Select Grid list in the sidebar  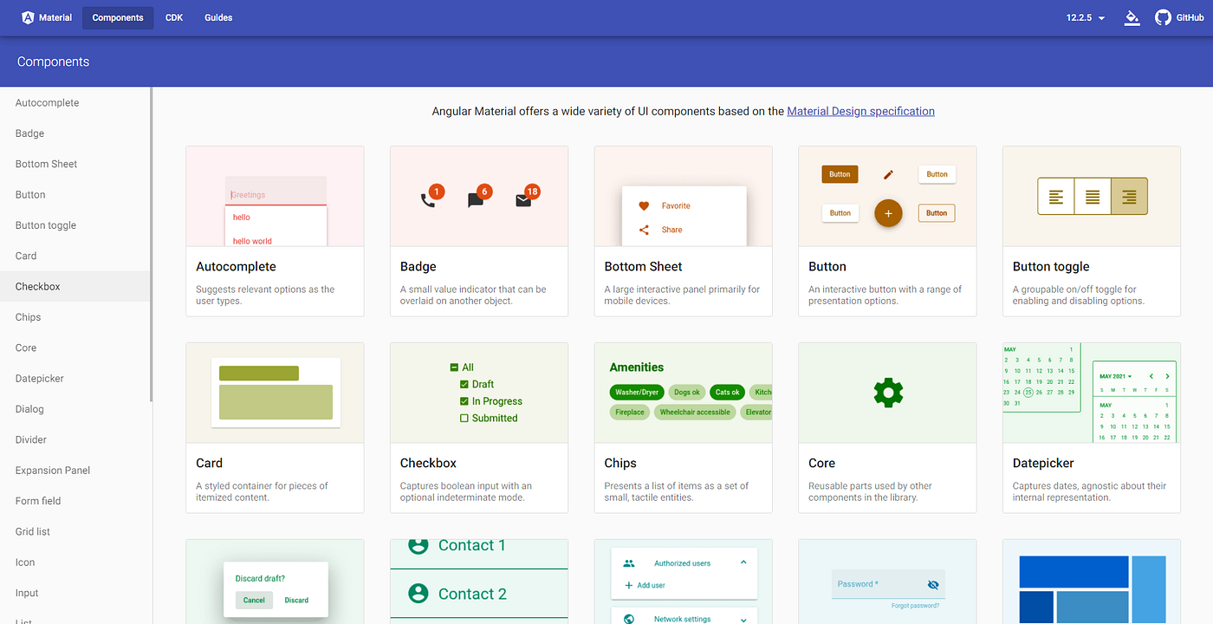pos(75,532)
